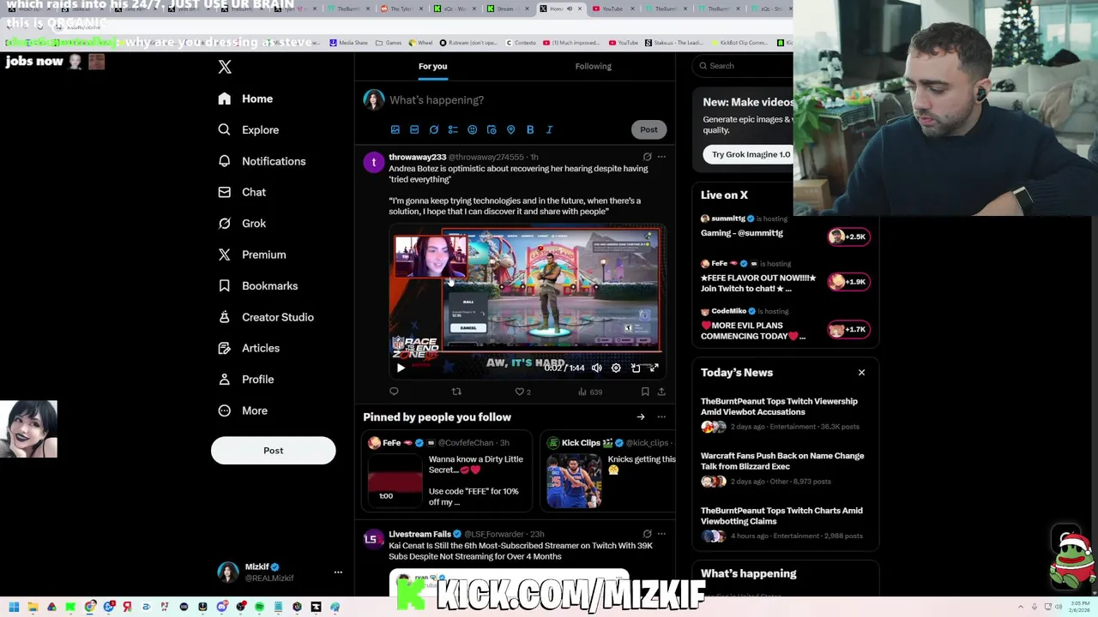The width and height of the screenshot is (1098, 617).
Task: Share the throwaway233 post
Action: 661,392
